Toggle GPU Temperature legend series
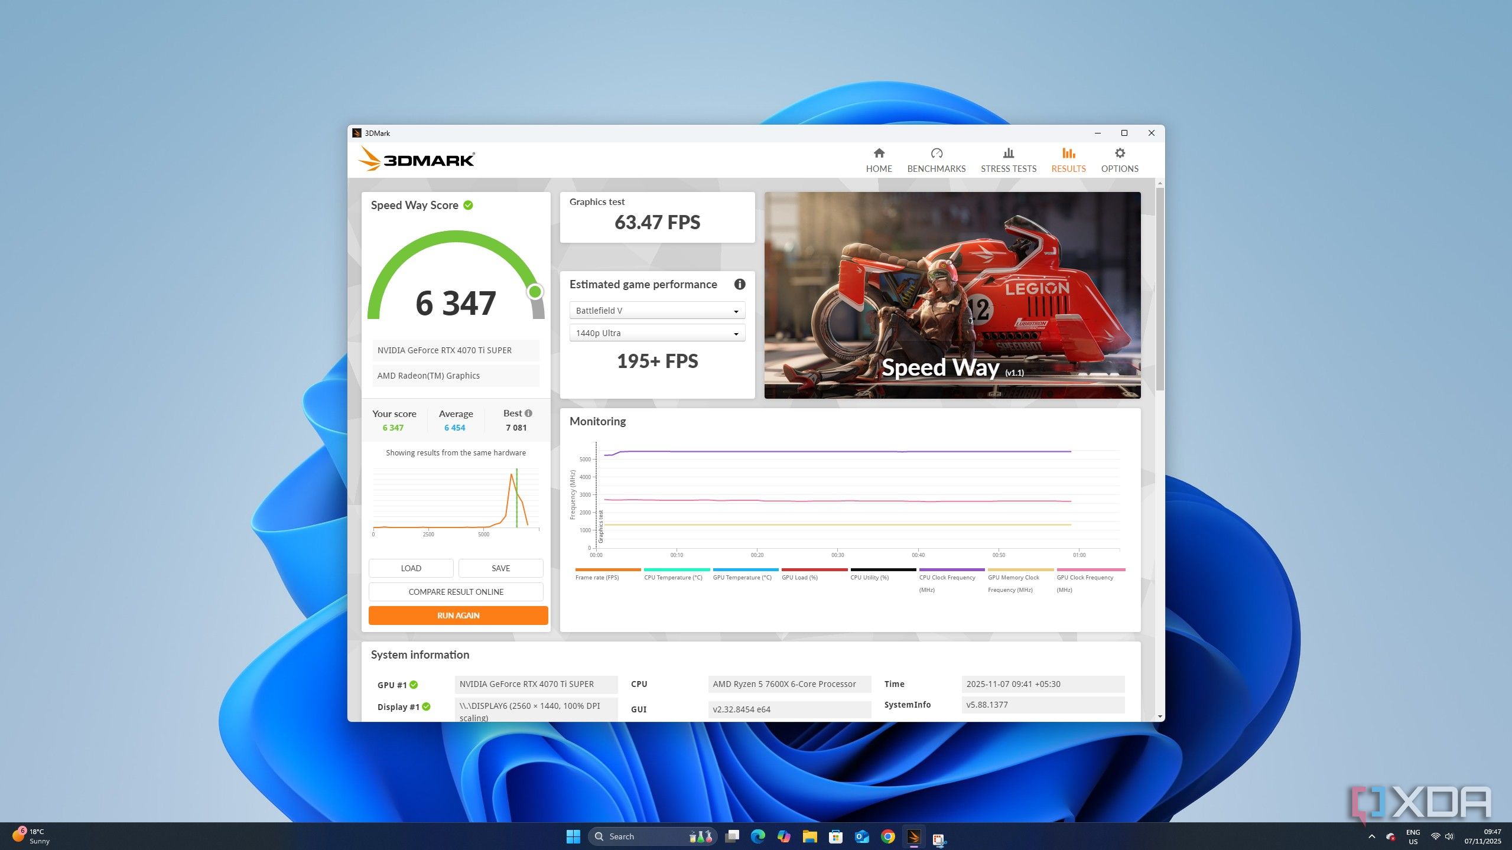The height and width of the screenshot is (850, 1512). pos(742,577)
